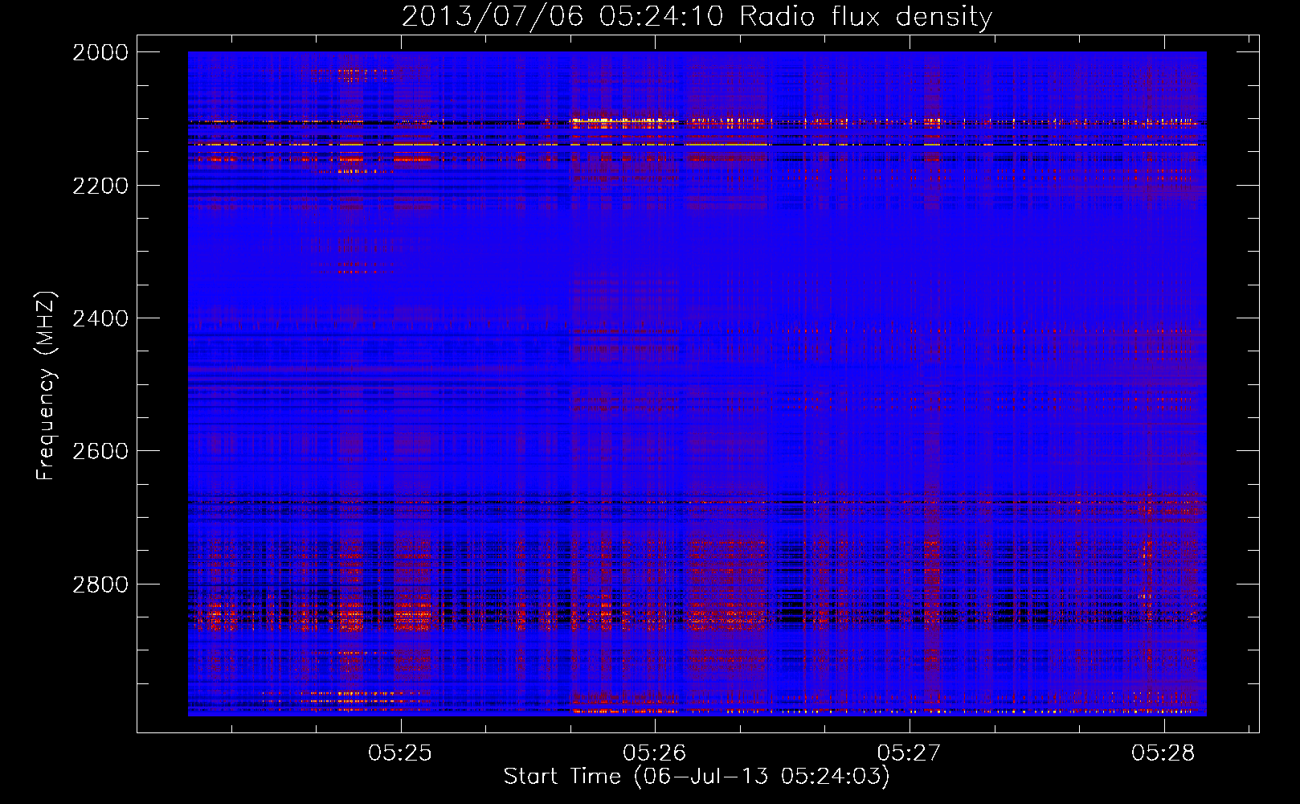Click the plot title "2013/07/06 05:24:10 Radio flux density"
The image size is (1300, 804).
pos(697,16)
